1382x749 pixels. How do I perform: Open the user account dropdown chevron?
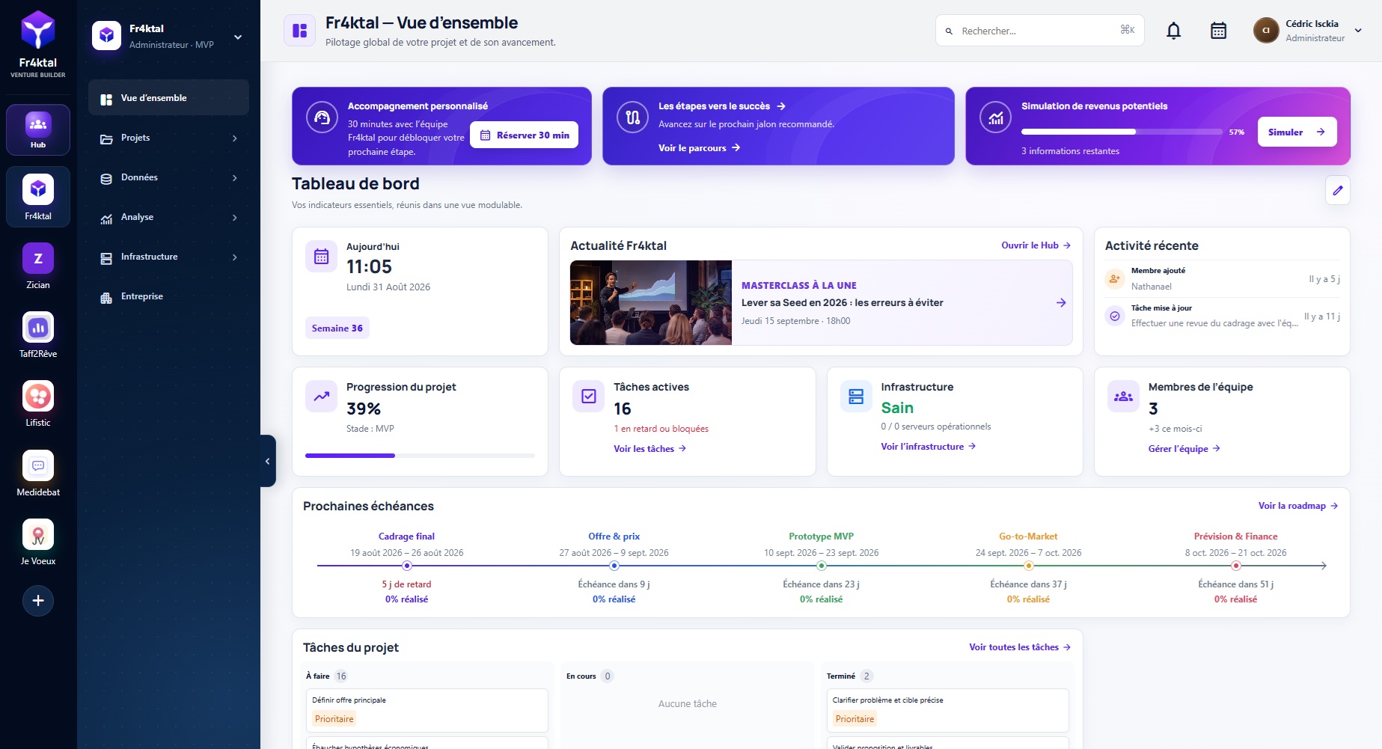tap(1358, 31)
